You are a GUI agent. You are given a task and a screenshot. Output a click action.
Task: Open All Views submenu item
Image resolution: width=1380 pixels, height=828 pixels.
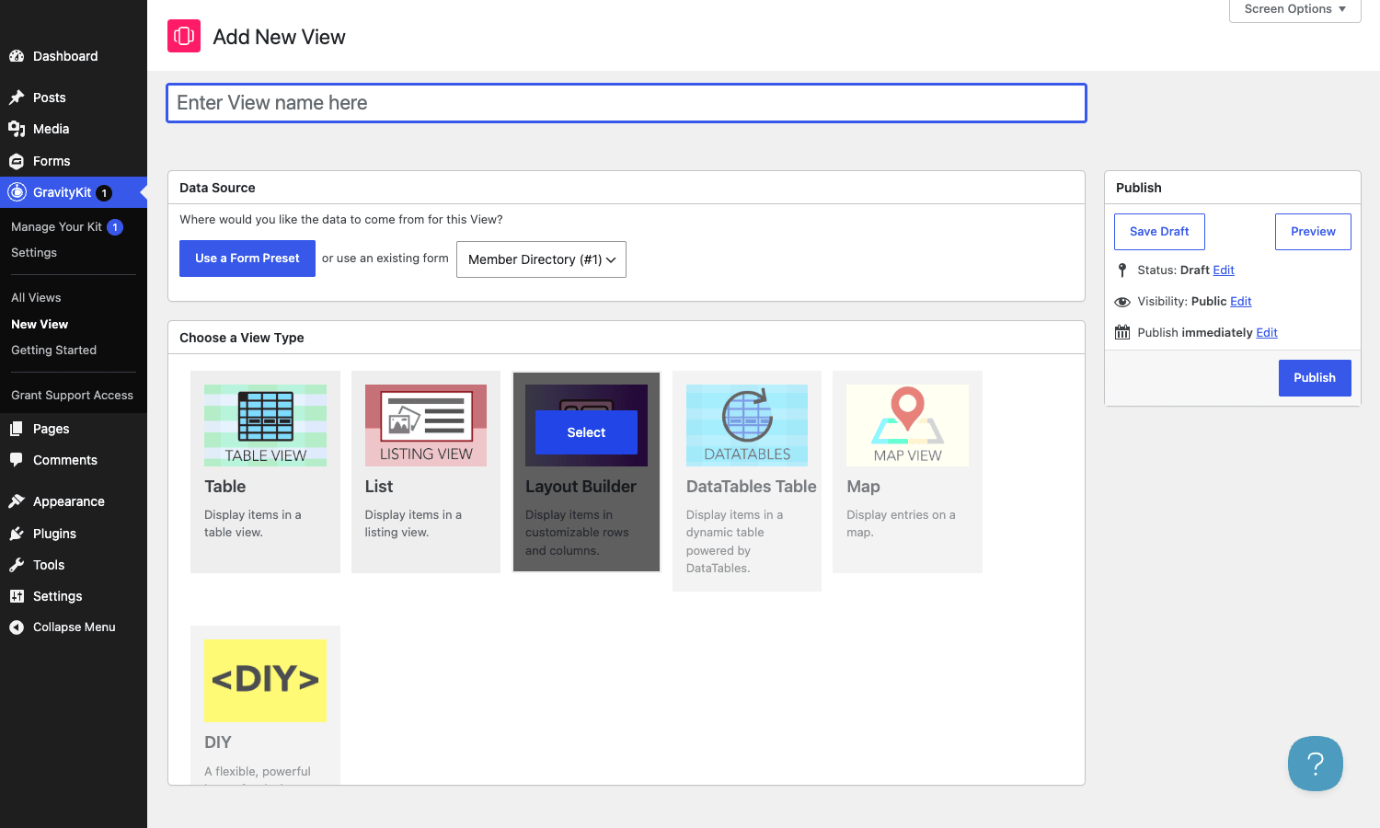[x=36, y=298]
